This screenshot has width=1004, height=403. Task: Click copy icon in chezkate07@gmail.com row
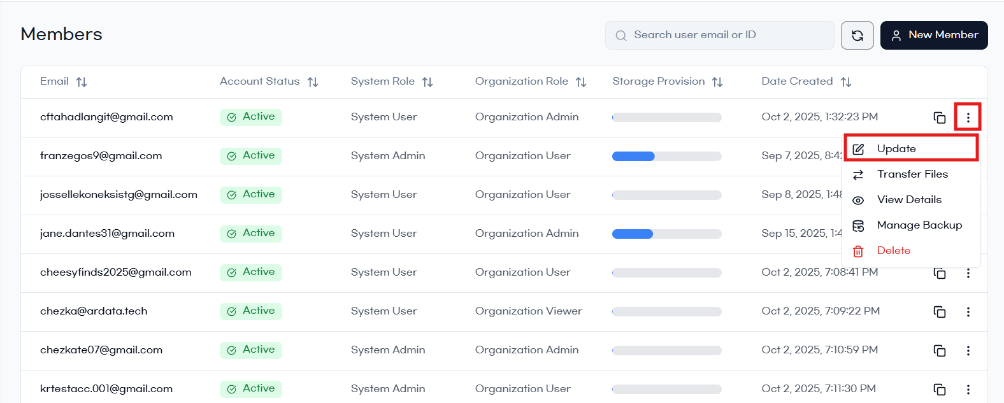[x=939, y=351]
